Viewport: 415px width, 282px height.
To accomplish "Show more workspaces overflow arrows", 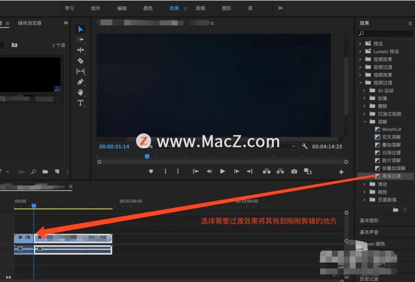I will tap(280, 8).
